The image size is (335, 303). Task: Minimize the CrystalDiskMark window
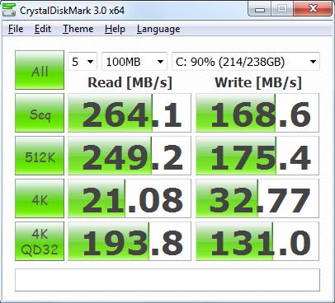pyautogui.click(x=260, y=9)
